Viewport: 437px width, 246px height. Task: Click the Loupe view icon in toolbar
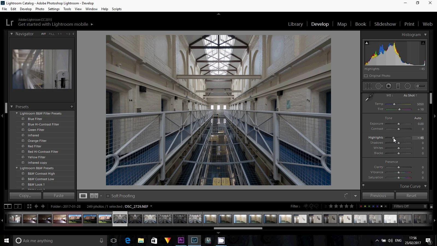(x=83, y=196)
